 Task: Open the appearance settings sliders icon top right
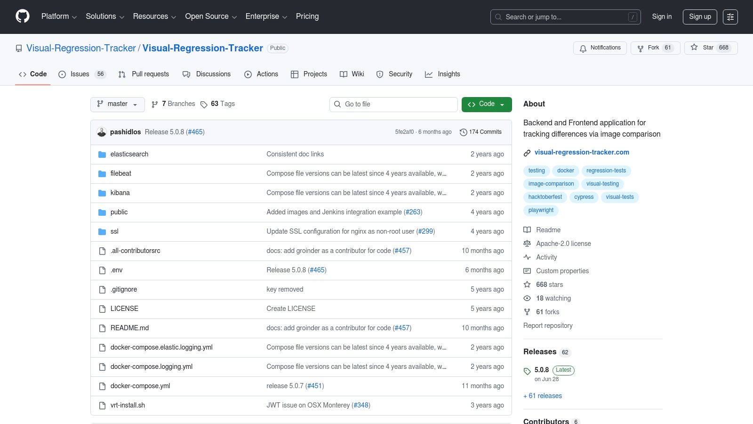(x=730, y=17)
